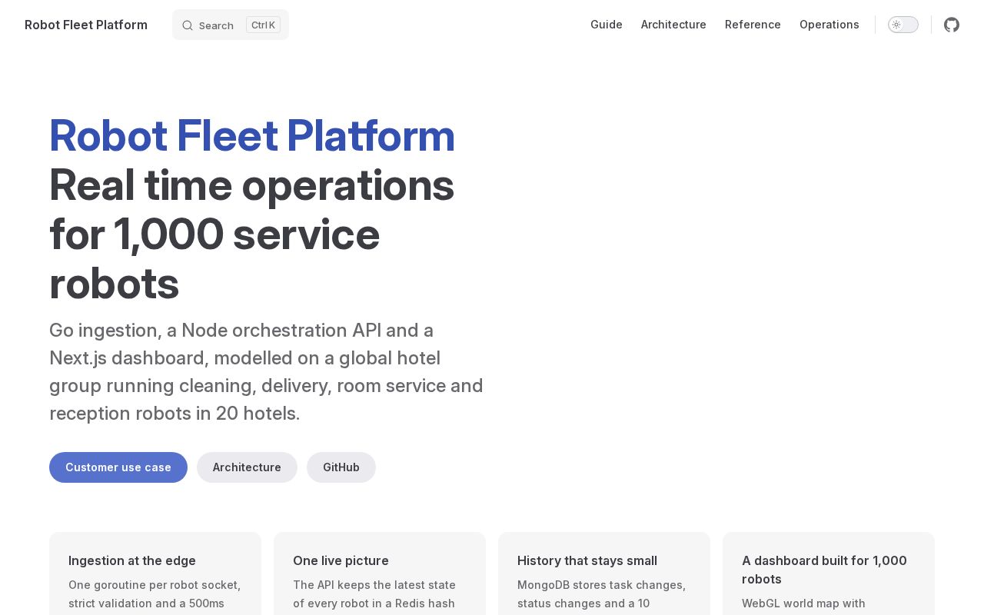Open the Architecture nav item in header
The image size is (984, 615).
click(673, 25)
